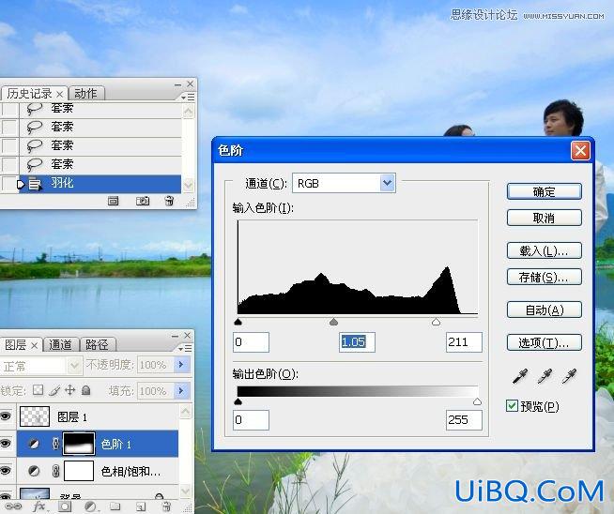This screenshot has height=514, width=614.
Task: Lock transparent pixels in Layers panel
Action: coord(38,390)
